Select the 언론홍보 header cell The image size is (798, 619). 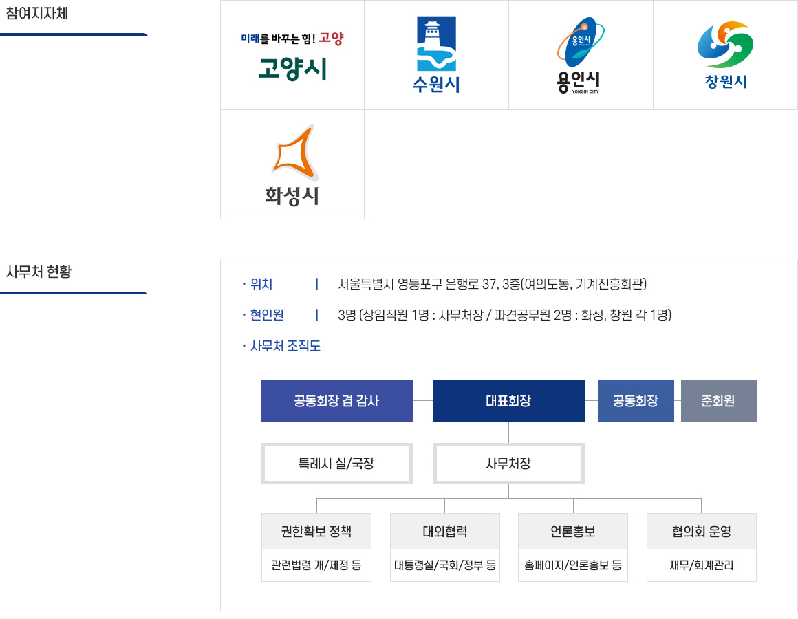point(573,531)
